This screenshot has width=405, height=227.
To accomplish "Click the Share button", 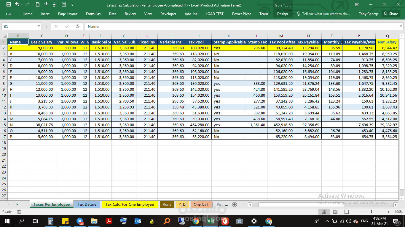I will tap(391, 14).
